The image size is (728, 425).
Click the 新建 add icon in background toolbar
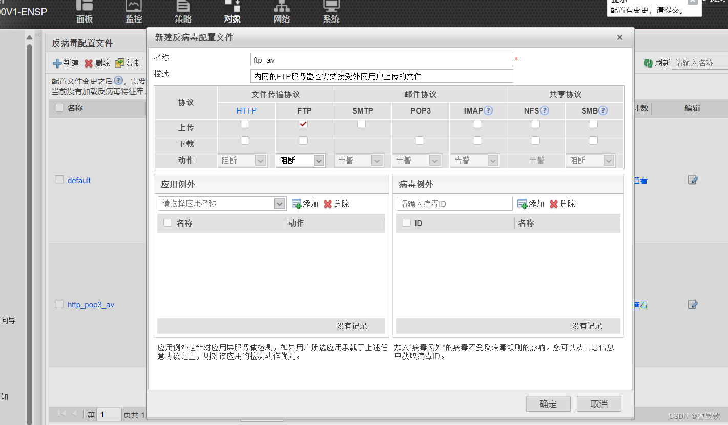tap(57, 63)
